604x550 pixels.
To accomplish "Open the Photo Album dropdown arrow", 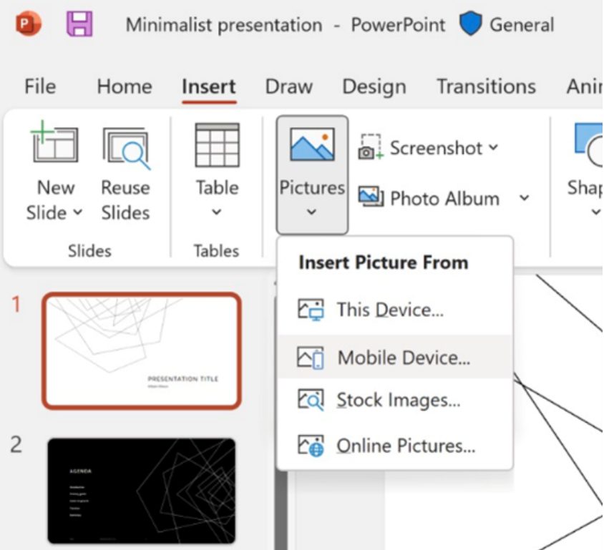I will click(x=524, y=198).
